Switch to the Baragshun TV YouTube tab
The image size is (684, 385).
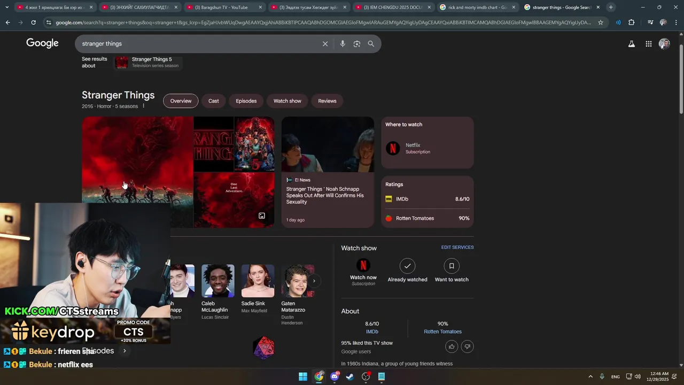click(x=224, y=7)
